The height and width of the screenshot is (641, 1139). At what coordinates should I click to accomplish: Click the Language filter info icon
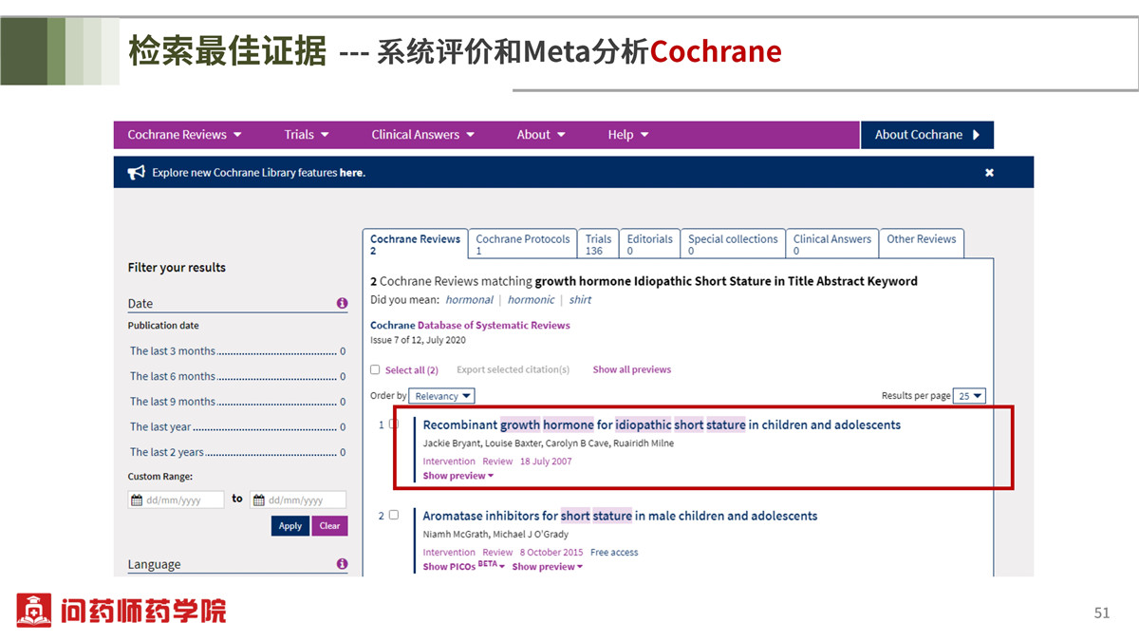tap(342, 564)
